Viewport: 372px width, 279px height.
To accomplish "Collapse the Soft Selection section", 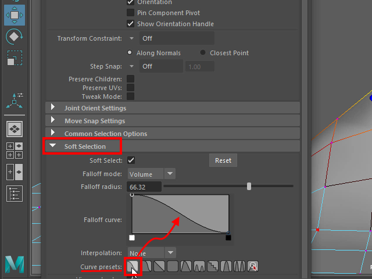I will click(53, 146).
